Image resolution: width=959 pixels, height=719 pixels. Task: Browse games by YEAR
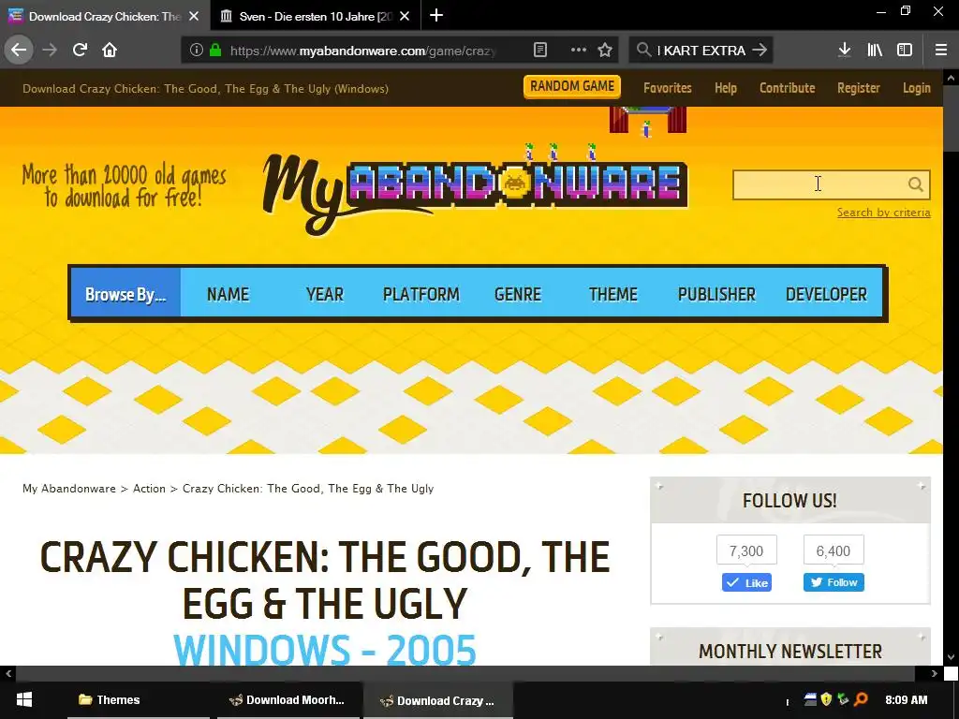tap(325, 294)
